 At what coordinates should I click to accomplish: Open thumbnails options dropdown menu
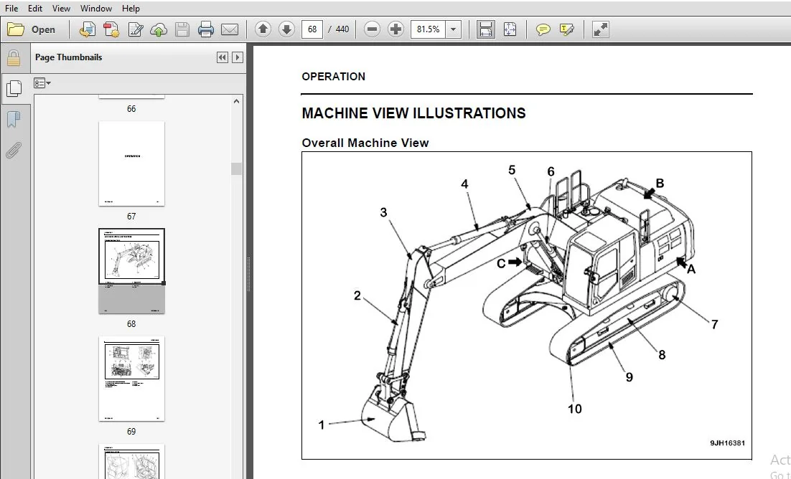42,83
